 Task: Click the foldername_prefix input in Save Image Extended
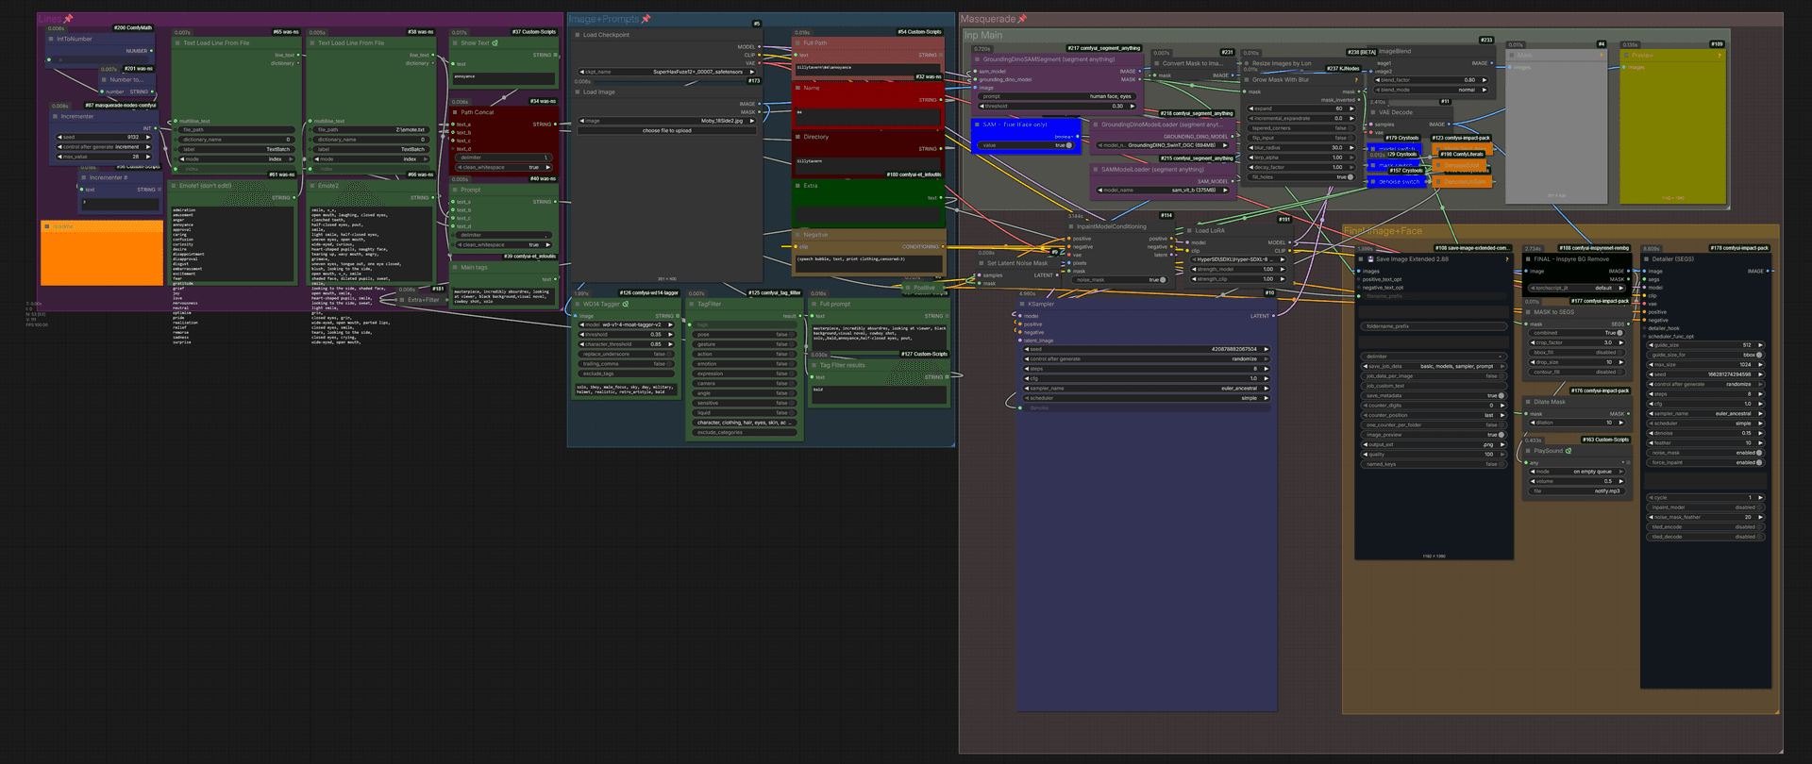[1434, 326]
